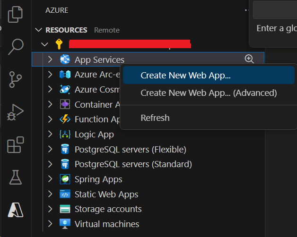Open the Search view icon
297x237 pixels.
pyautogui.click(x=16, y=46)
